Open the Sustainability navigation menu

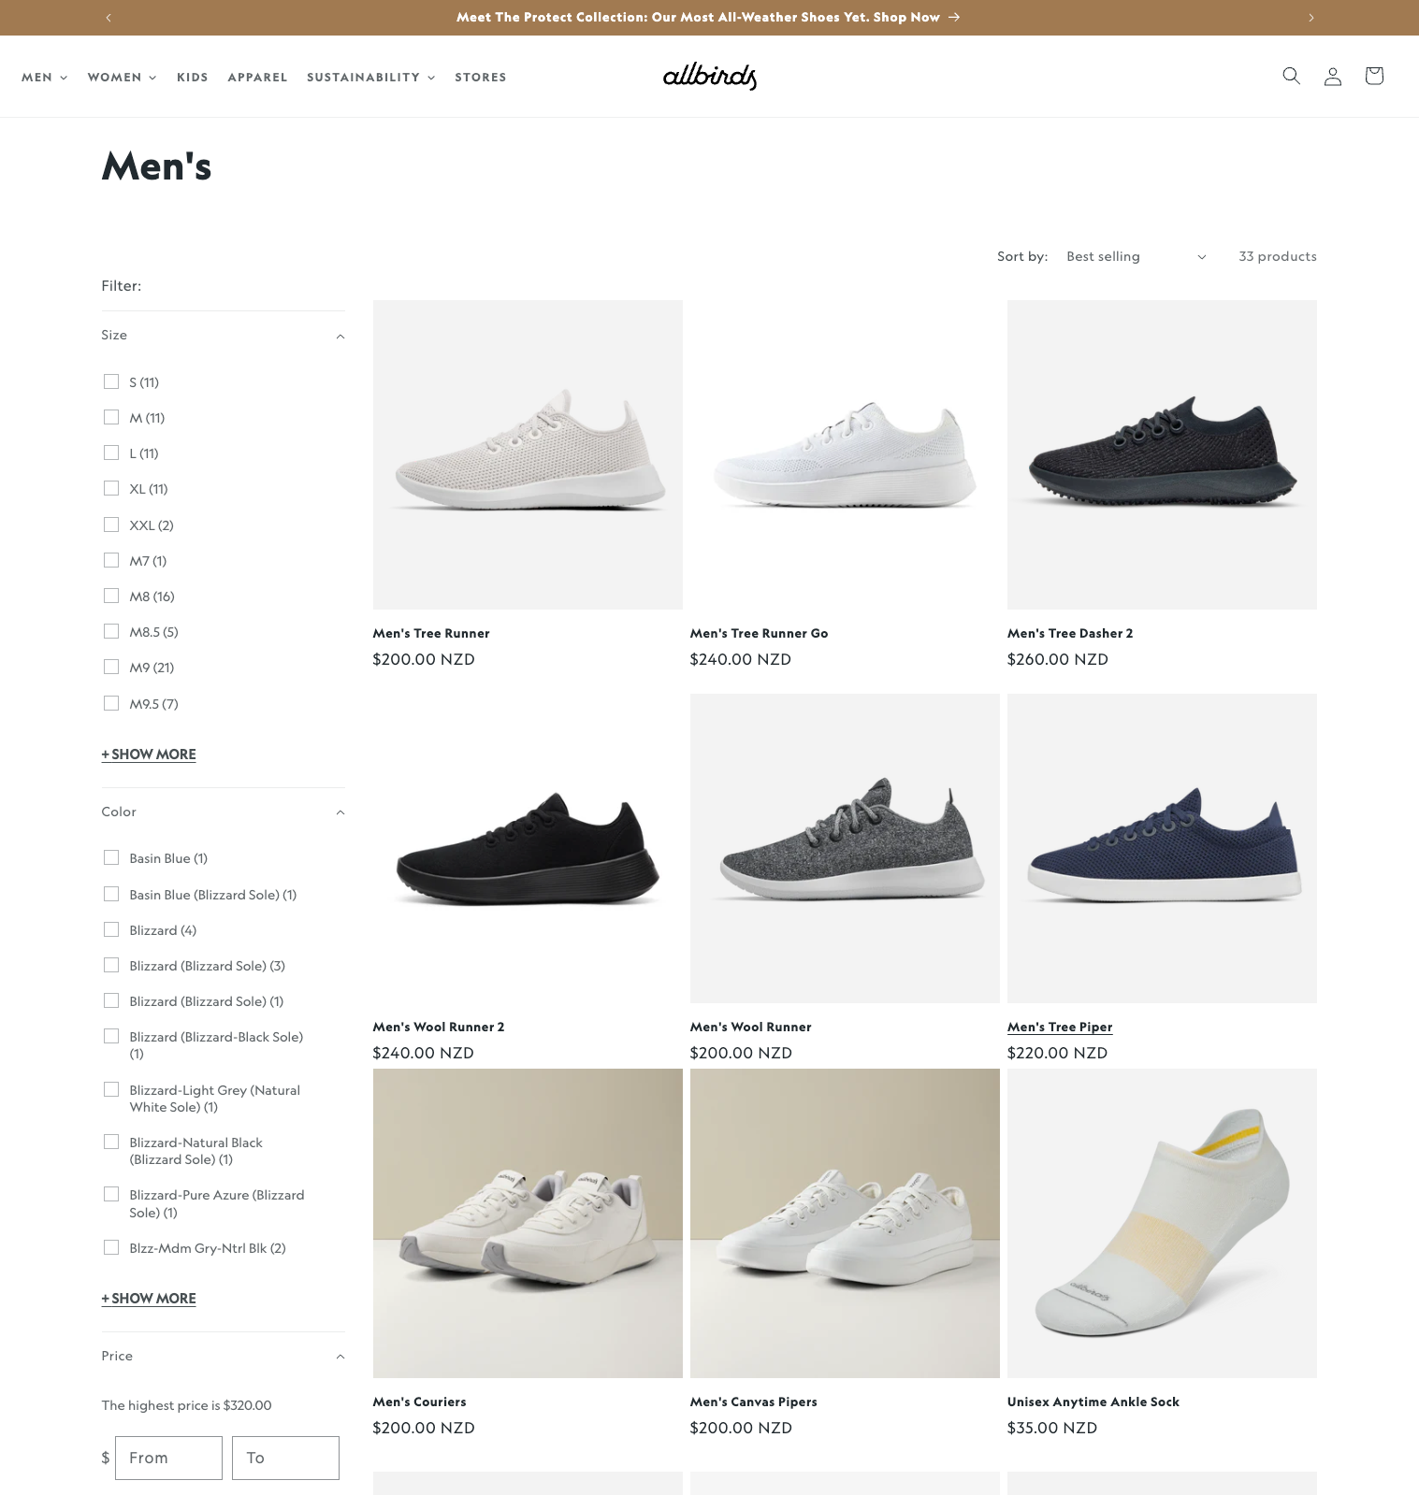point(370,78)
